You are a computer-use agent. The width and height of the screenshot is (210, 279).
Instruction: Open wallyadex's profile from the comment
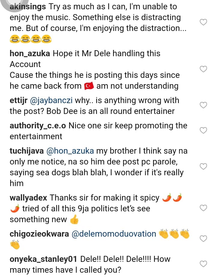pos(29,198)
